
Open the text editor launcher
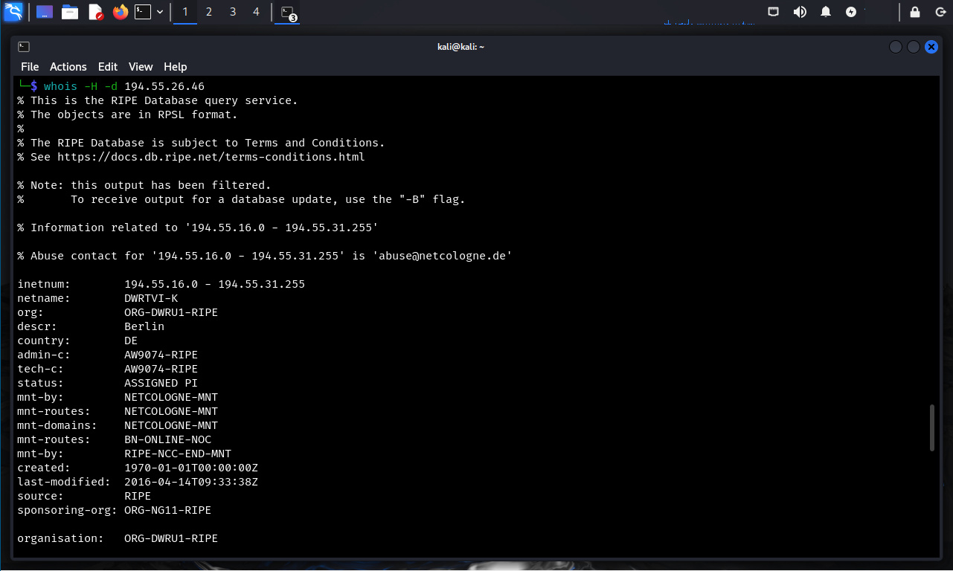(95, 12)
